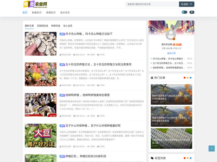Click the date 2025-05-01 under 玛卡 article
This screenshot has width=217, height=162.
tap(79, 55)
